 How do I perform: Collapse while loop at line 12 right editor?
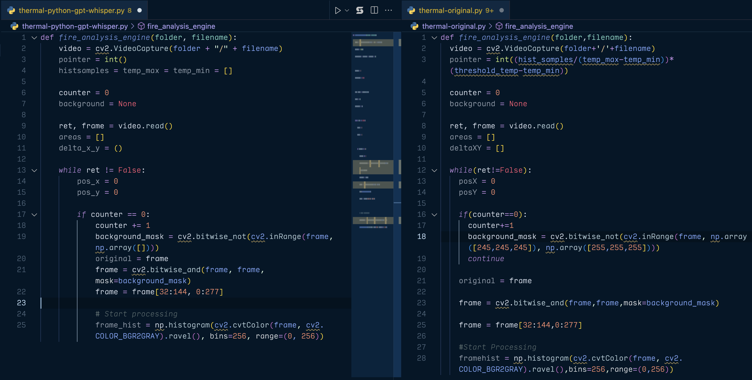[x=434, y=170]
